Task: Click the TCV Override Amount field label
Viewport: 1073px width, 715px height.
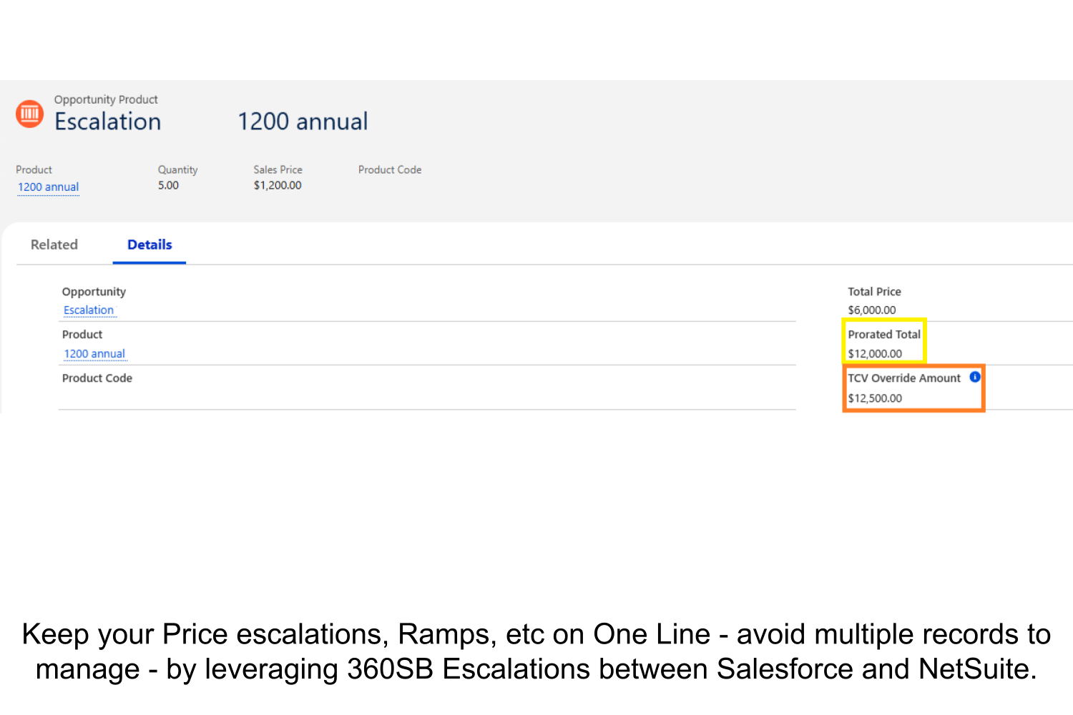Action: [904, 378]
